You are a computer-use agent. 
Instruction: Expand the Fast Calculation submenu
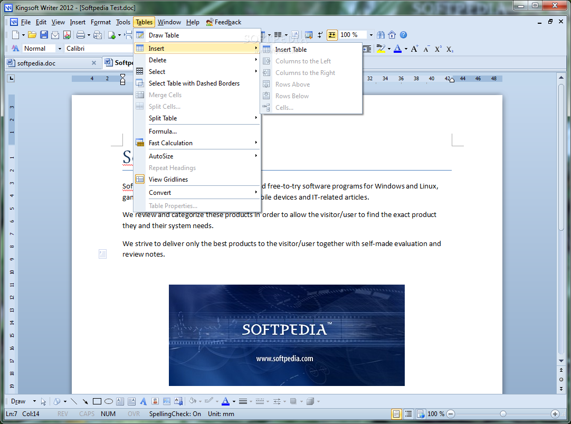[x=197, y=143]
